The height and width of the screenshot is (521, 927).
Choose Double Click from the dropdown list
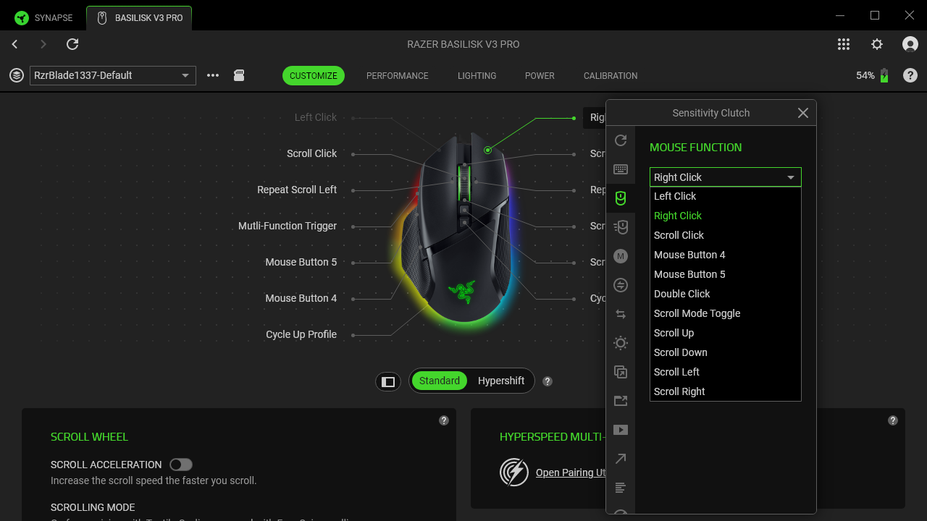[x=681, y=294]
